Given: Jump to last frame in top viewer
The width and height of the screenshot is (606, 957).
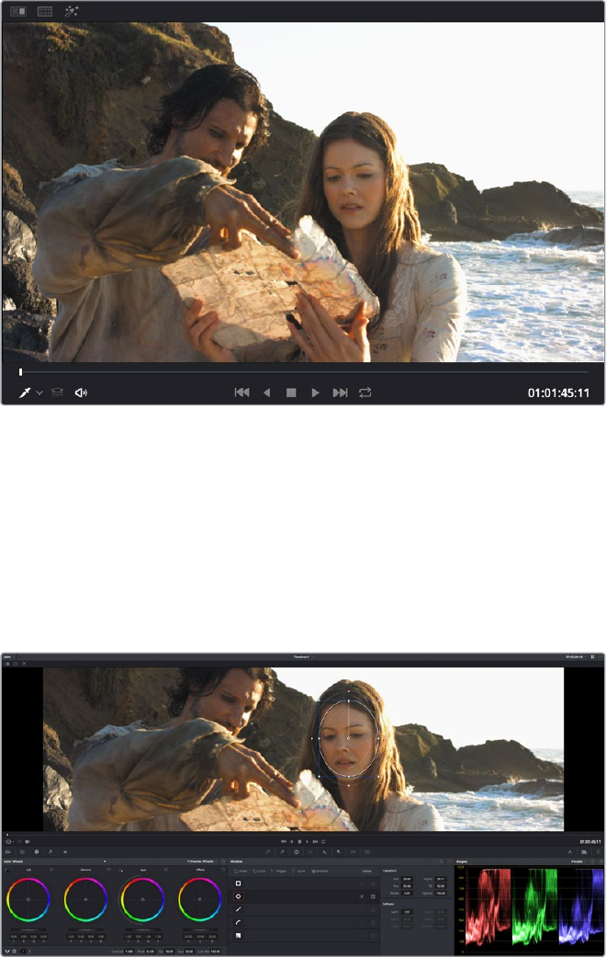Looking at the screenshot, I should click(x=341, y=393).
